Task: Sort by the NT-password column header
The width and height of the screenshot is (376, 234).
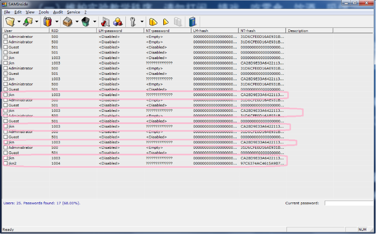Action: pos(167,31)
